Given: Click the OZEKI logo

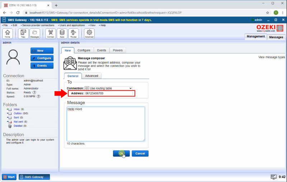Looking at the screenshot, I should tap(270, 28).
